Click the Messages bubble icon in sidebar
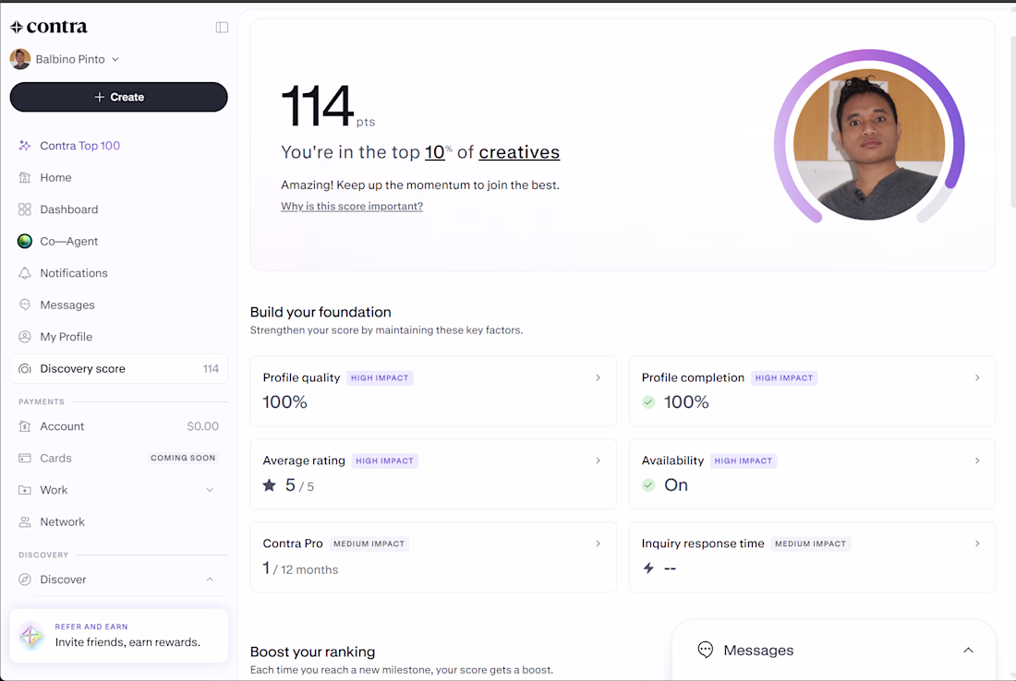Image resolution: width=1016 pixels, height=681 pixels. 25,305
